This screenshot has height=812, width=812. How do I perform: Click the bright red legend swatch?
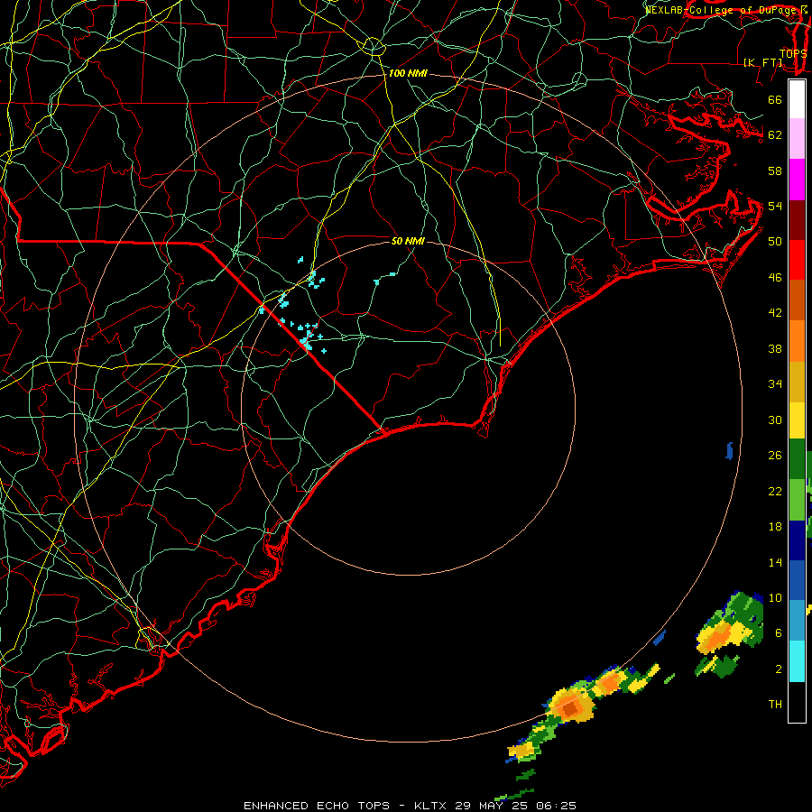point(797,260)
